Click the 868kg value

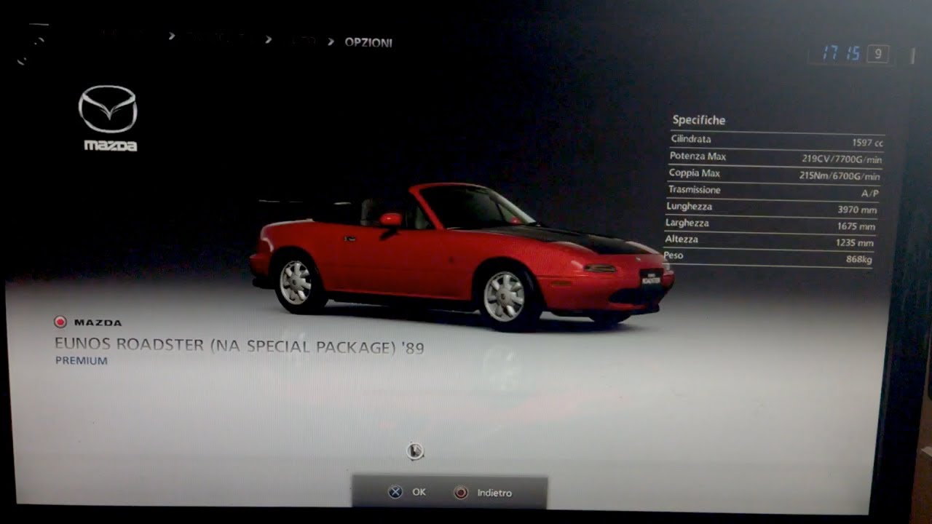858,260
